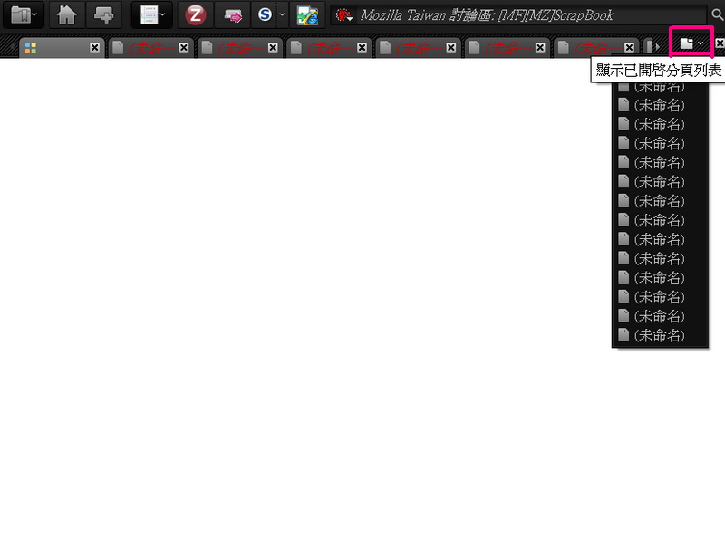Click the magnifier search icon
Screen dimensions: 725x548
(x=717, y=15)
